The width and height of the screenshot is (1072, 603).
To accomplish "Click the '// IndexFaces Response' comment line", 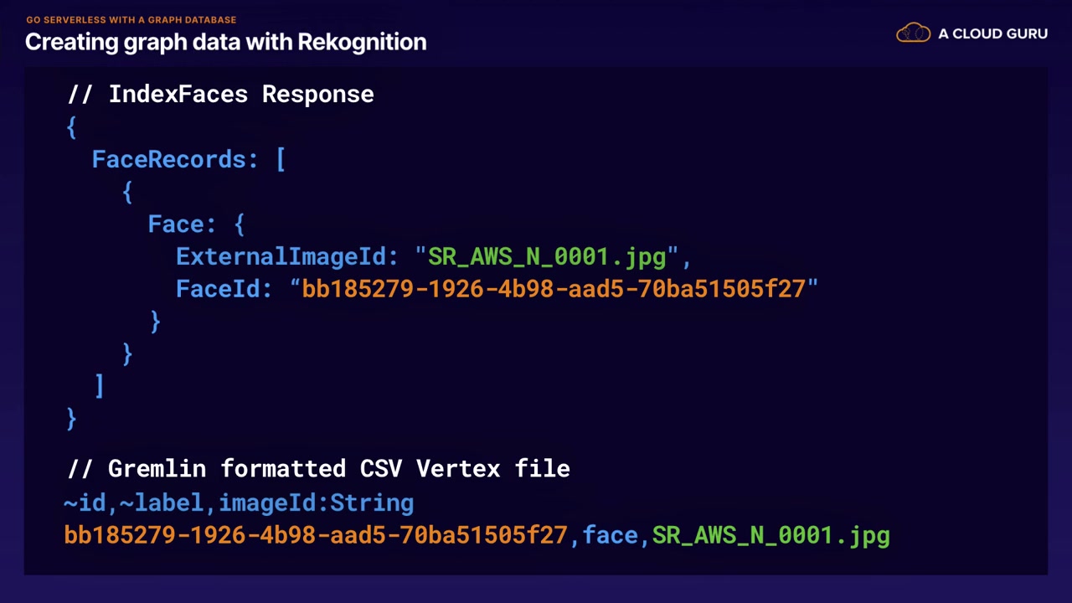I will [220, 94].
